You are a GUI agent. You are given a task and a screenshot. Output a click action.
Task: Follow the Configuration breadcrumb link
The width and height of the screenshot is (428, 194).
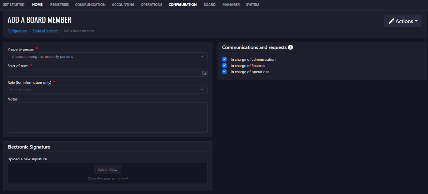(17, 31)
